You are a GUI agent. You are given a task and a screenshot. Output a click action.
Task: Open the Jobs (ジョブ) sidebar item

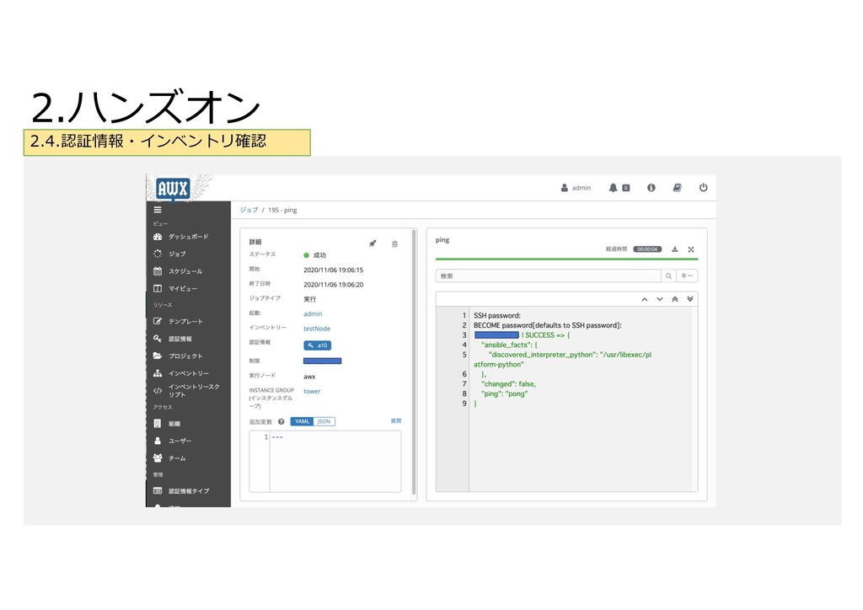[x=177, y=254]
